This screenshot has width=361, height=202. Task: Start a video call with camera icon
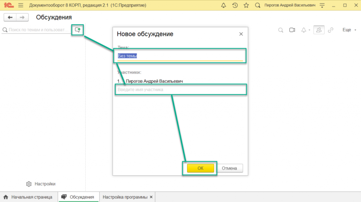tap(292, 30)
